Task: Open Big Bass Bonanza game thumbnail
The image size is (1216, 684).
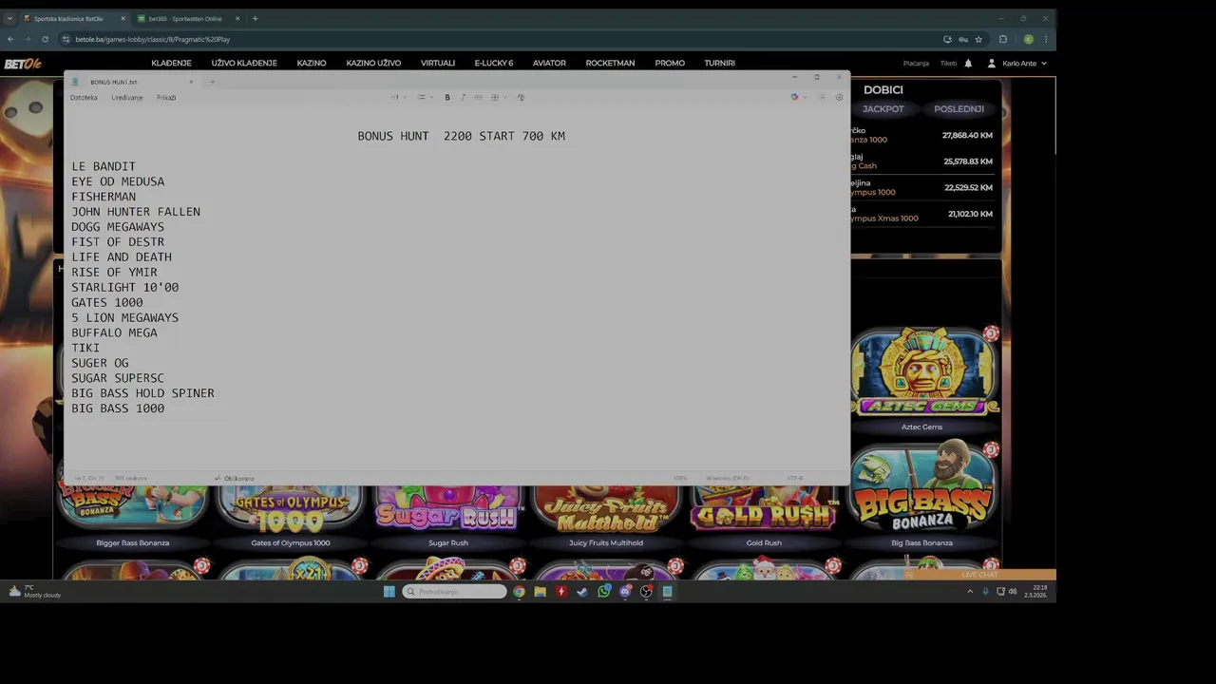Action: pos(922,489)
